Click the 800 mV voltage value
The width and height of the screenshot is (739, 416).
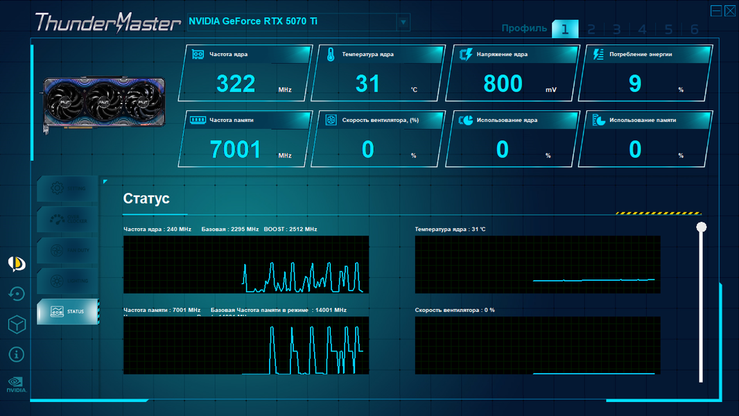[503, 84]
